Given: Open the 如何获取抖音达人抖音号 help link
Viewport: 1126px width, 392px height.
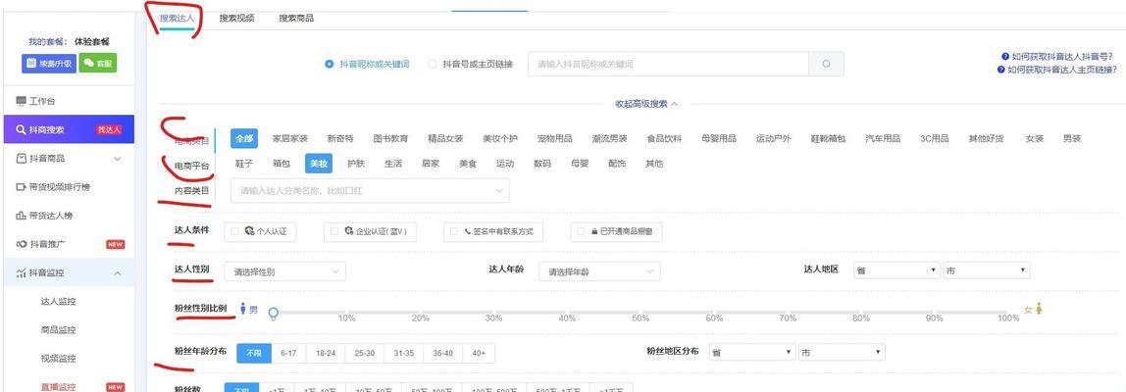Looking at the screenshot, I should (1057, 56).
